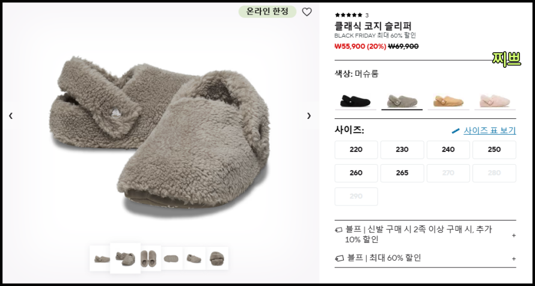Open the 사이즈 표 보기 size chart link
Screen dimensions: 535x286
pos(490,130)
